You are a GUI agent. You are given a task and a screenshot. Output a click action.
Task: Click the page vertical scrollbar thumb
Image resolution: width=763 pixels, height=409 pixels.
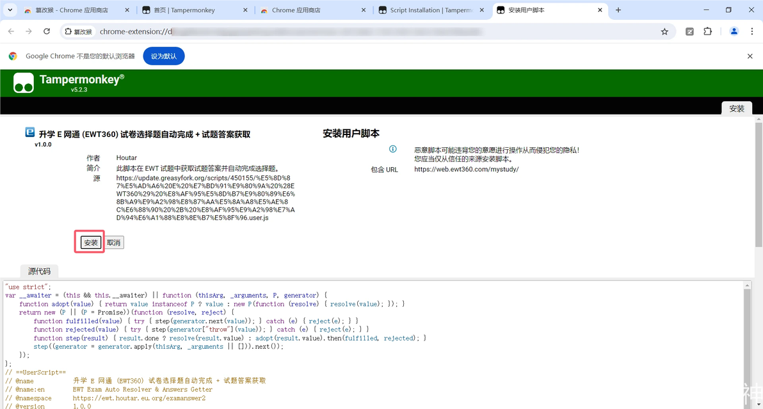pos(759,185)
